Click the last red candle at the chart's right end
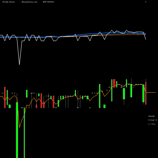 tap(146, 93)
